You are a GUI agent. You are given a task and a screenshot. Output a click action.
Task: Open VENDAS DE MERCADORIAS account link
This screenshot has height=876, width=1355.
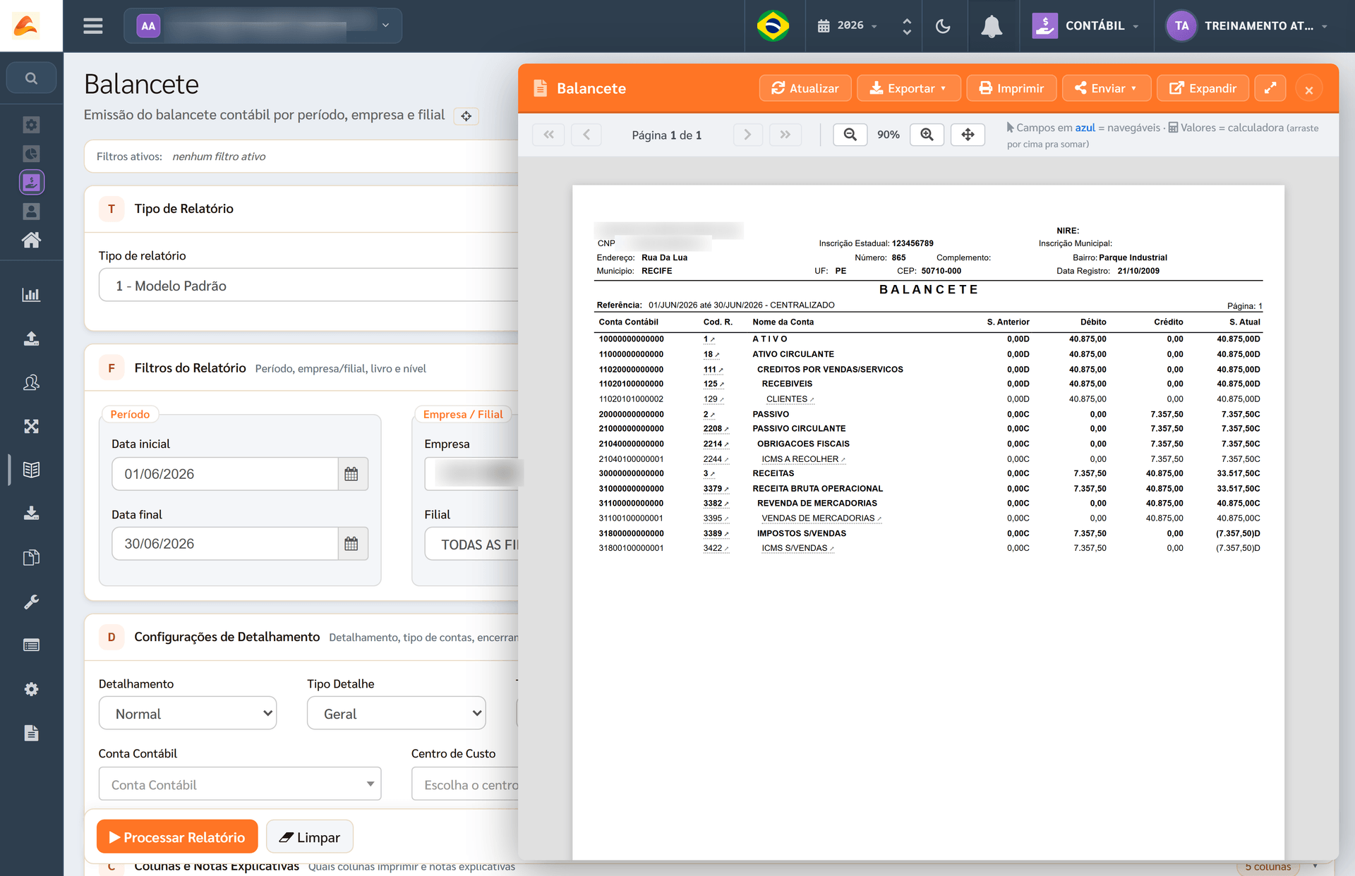pos(821,518)
